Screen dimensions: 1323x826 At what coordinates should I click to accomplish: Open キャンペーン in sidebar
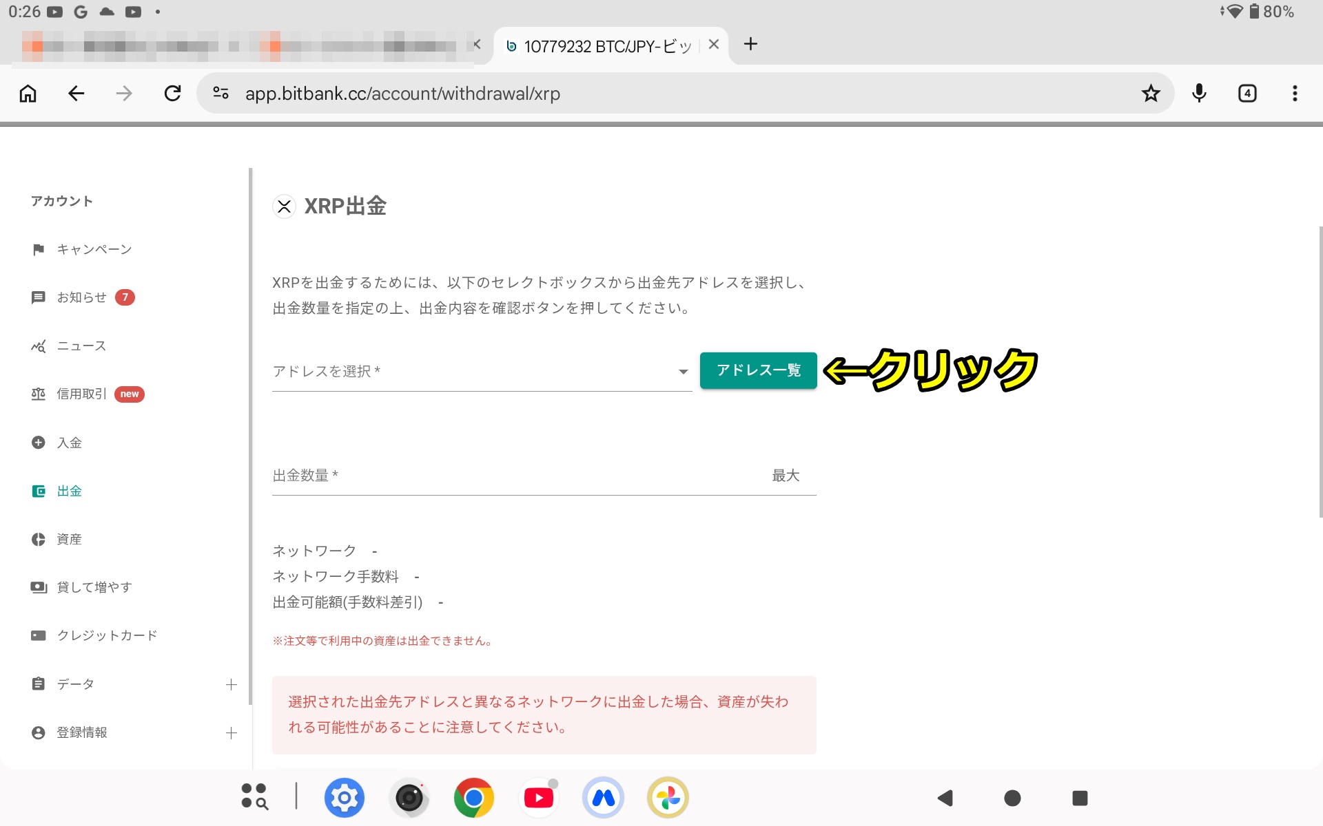94,249
